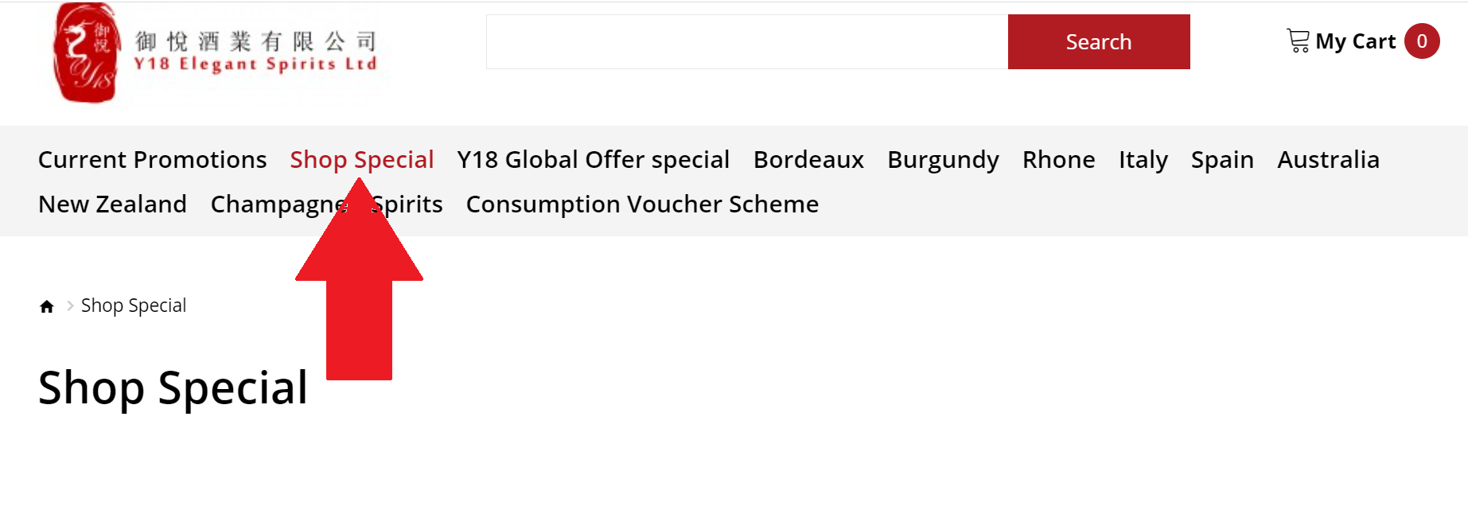The image size is (1468, 510).
Task: Click the home breadcrumb icon
Action: click(47, 306)
